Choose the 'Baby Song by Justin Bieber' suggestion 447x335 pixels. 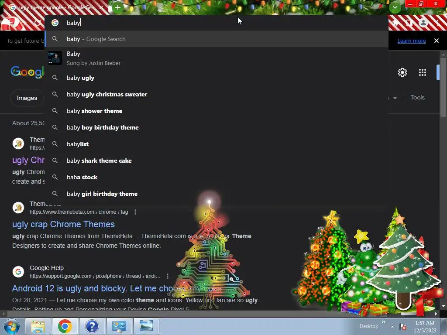pos(217,58)
